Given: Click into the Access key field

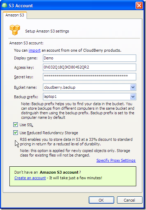Looking at the screenshot, I should tap(89, 67).
